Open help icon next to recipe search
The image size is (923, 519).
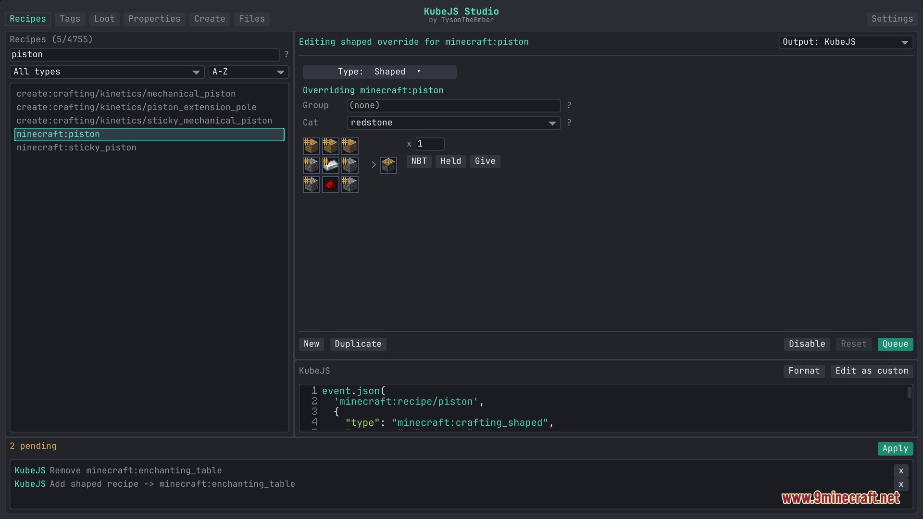click(287, 54)
